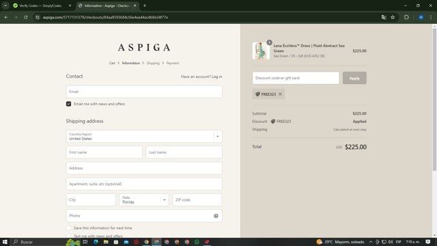This screenshot has width=437, height=246.
Task: Click the ASPIGA logo
Action: click(x=144, y=47)
